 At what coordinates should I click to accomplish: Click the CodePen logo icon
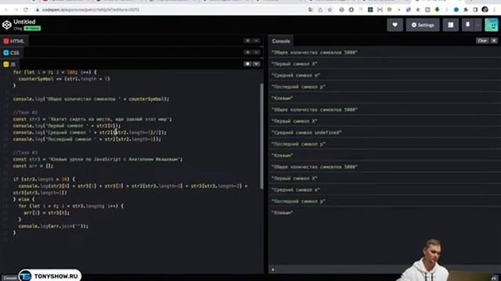pyautogui.click(x=7, y=24)
